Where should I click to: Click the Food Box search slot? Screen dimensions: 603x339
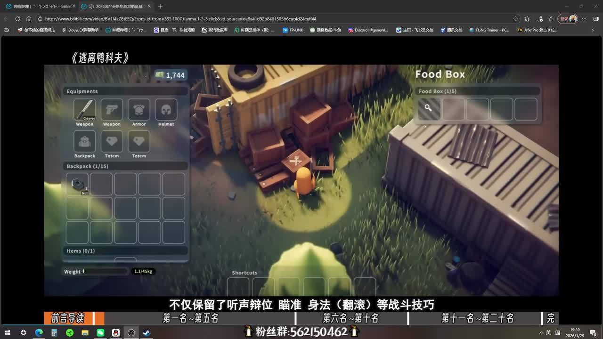point(429,109)
